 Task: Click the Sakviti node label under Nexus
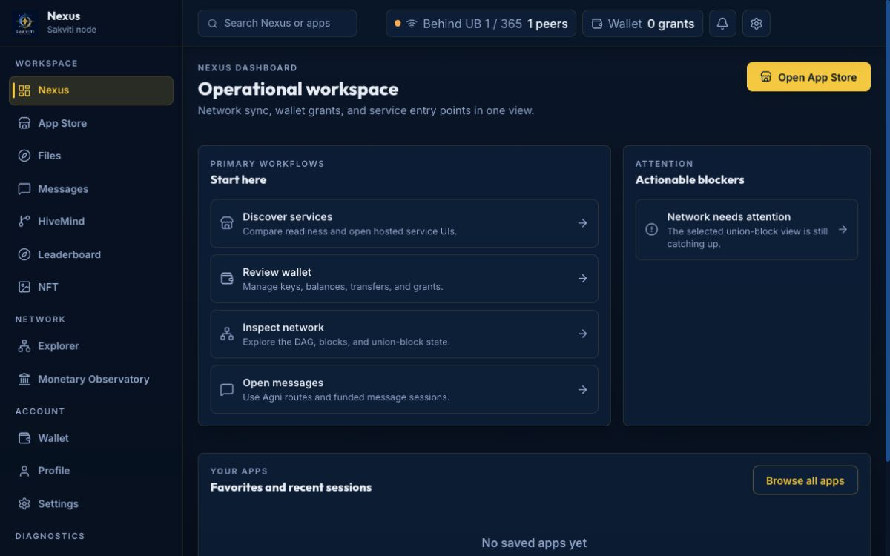(72, 30)
